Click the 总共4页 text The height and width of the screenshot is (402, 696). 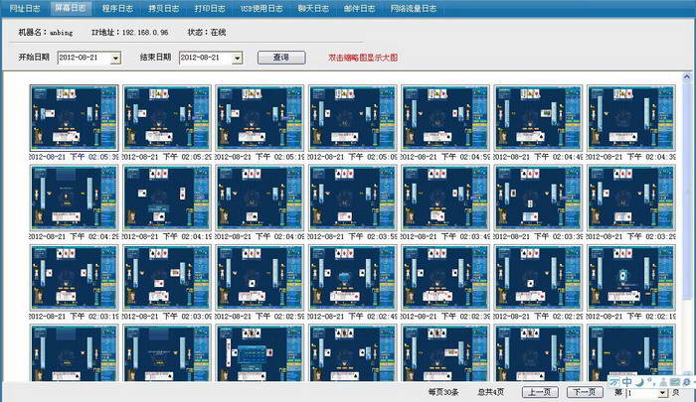point(491,392)
